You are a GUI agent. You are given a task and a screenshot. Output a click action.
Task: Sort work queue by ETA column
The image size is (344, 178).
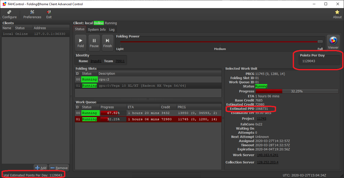(x=143, y=107)
